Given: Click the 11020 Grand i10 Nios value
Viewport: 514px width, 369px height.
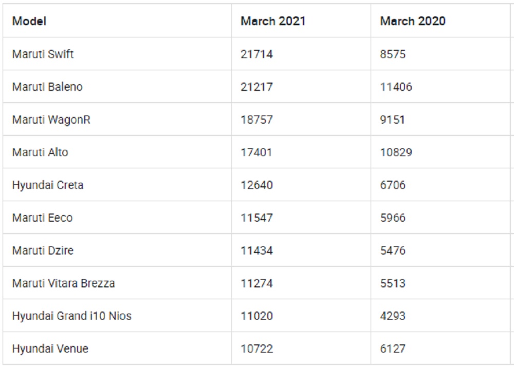Looking at the screenshot, I should 256,316.
